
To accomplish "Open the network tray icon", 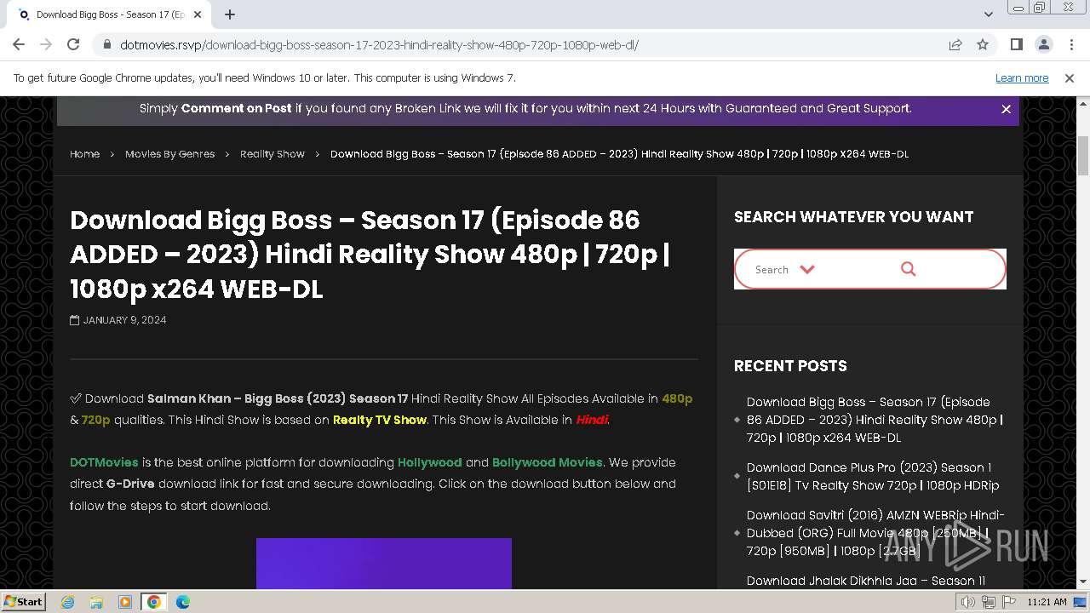I will point(988,602).
